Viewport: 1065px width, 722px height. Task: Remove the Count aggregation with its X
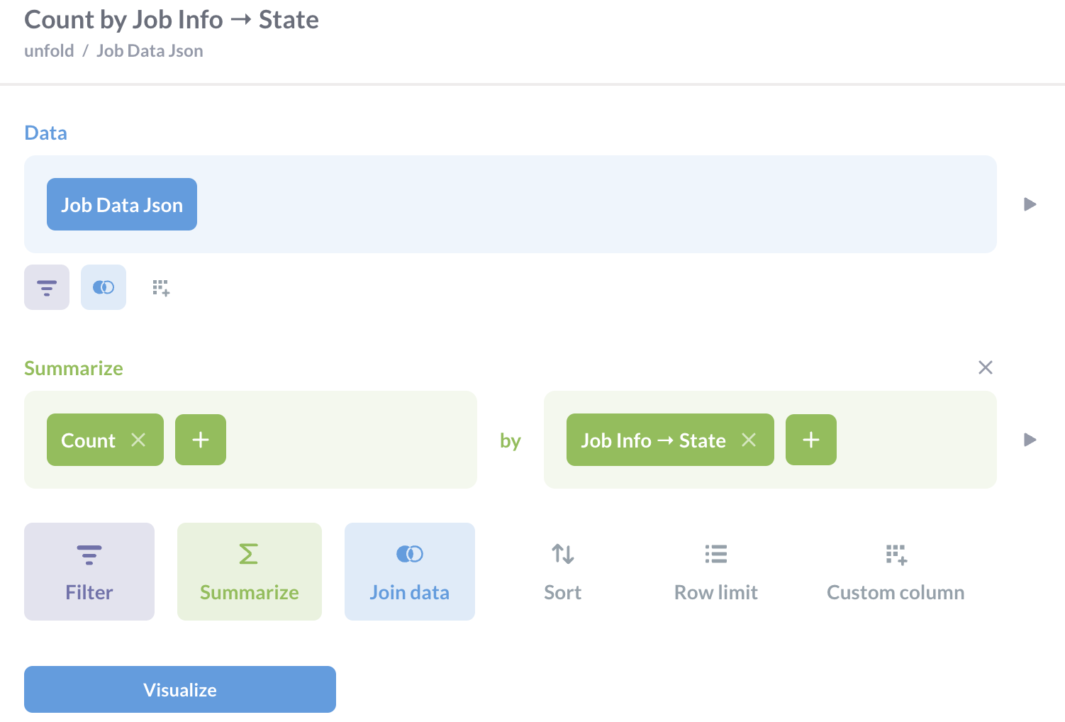tap(139, 440)
